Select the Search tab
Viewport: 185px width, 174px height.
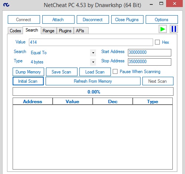32,30
